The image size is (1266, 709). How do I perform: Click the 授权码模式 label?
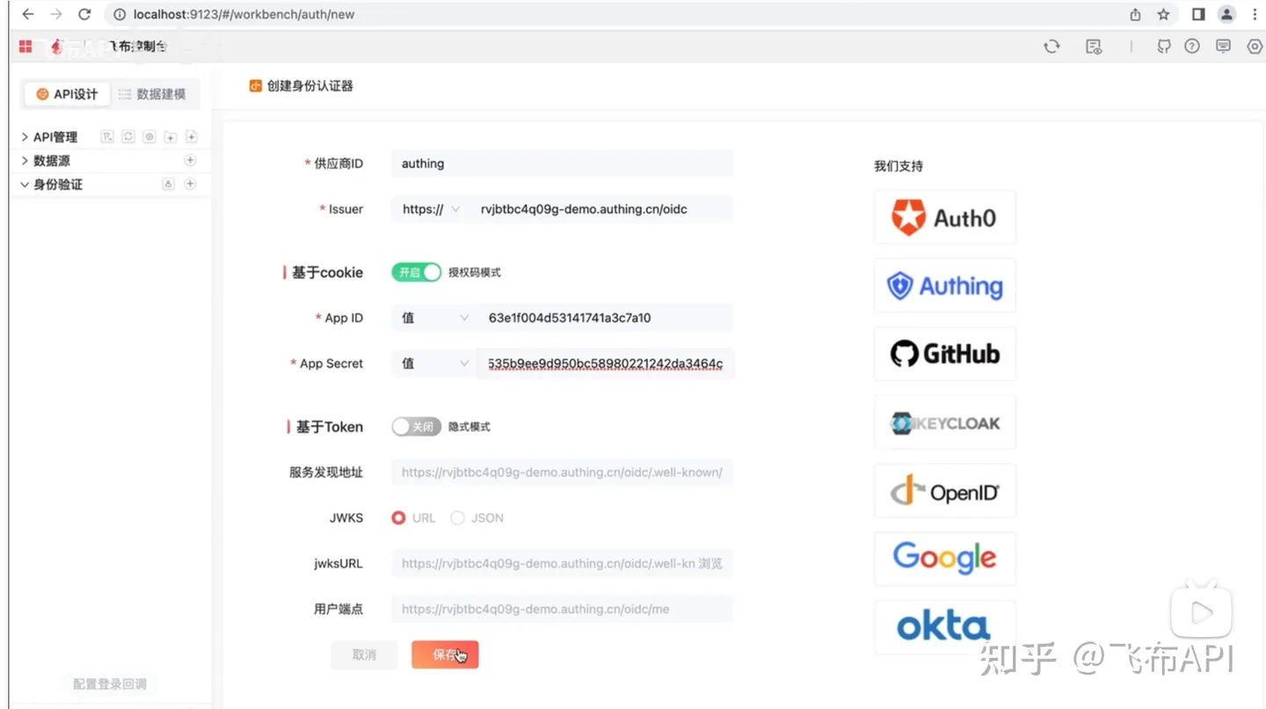click(x=475, y=272)
